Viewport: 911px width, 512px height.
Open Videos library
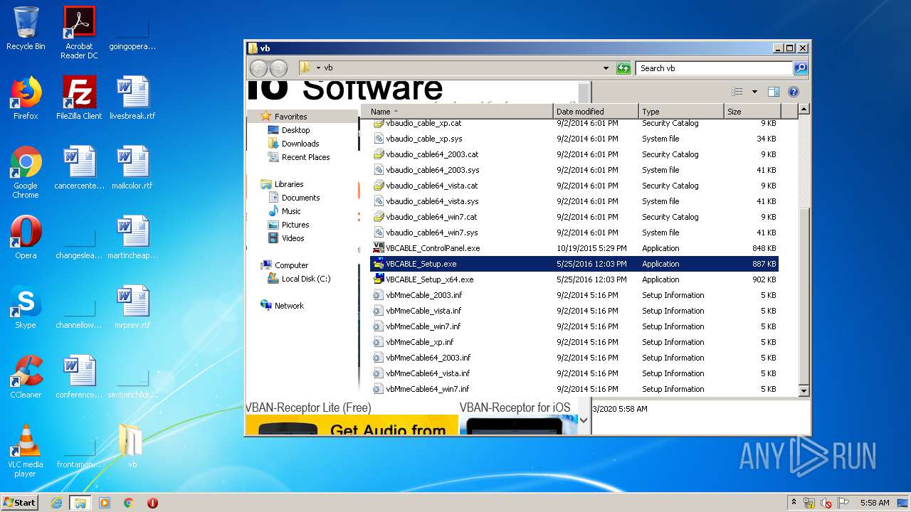click(x=293, y=238)
